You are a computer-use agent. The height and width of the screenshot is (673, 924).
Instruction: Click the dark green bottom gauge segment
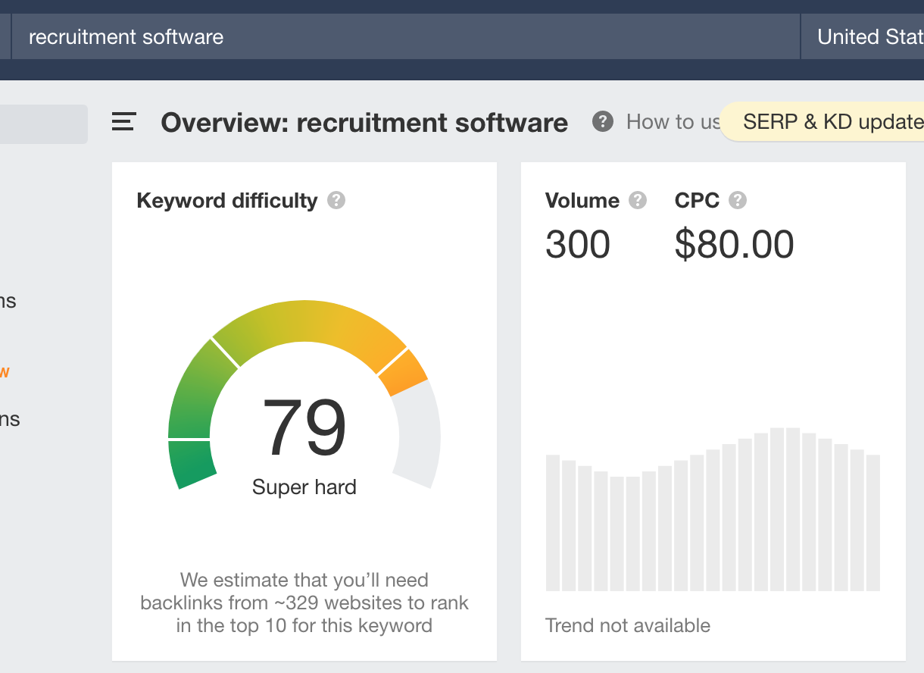tap(190, 463)
